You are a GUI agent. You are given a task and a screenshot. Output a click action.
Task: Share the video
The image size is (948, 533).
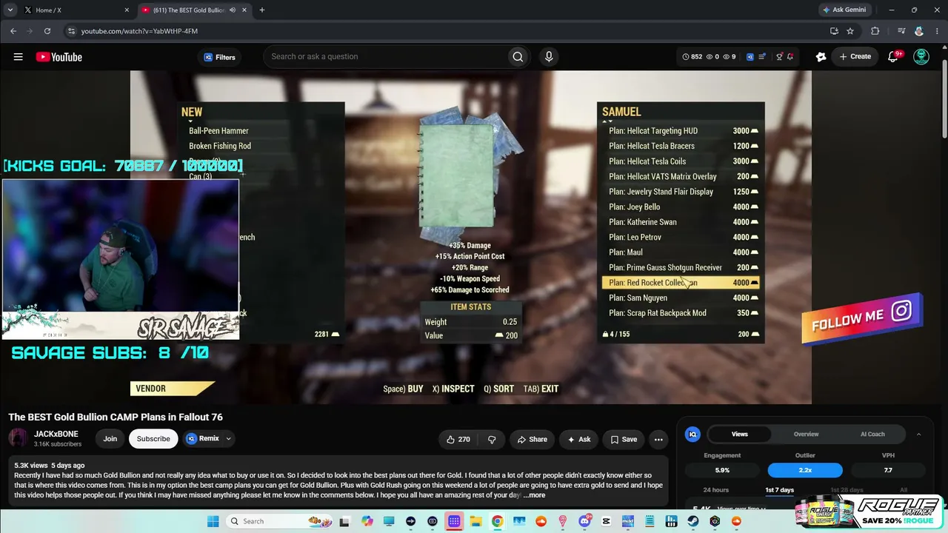click(532, 439)
